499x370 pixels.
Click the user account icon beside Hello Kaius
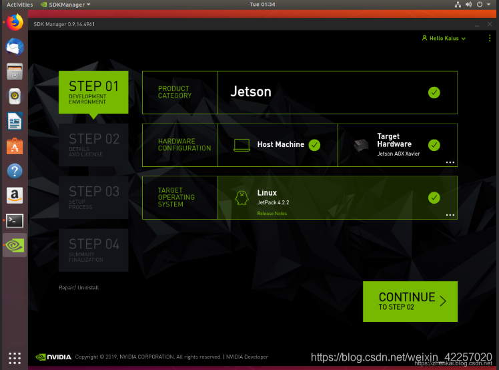pyautogui.click(x=424, y=38)
